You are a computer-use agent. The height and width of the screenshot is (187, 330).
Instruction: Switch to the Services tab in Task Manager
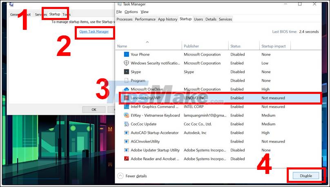[225, 19]
